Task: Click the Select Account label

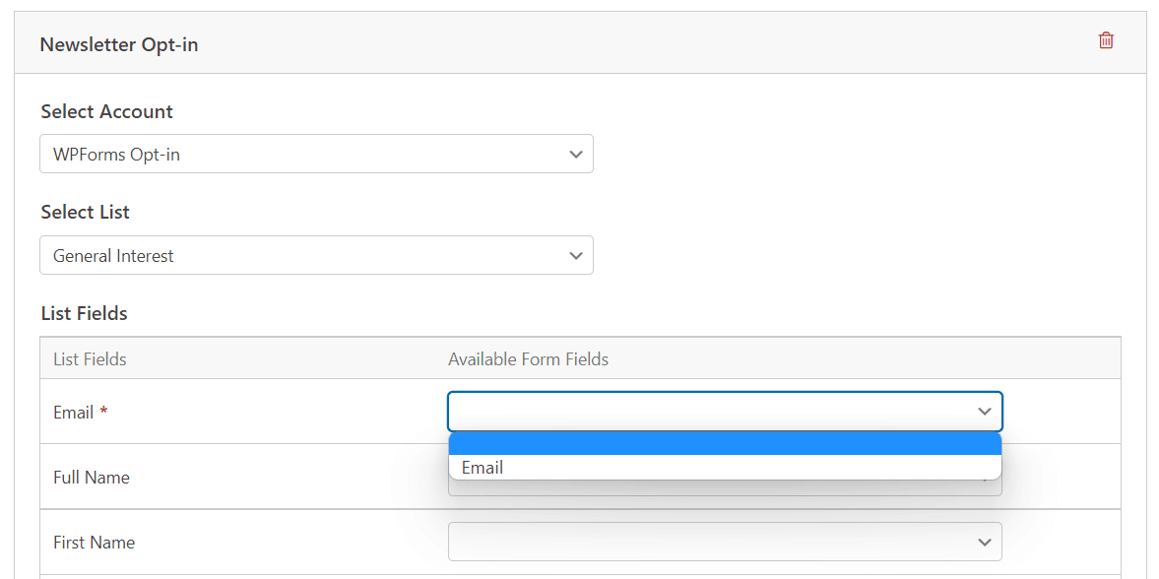Action: coord(106,111)
